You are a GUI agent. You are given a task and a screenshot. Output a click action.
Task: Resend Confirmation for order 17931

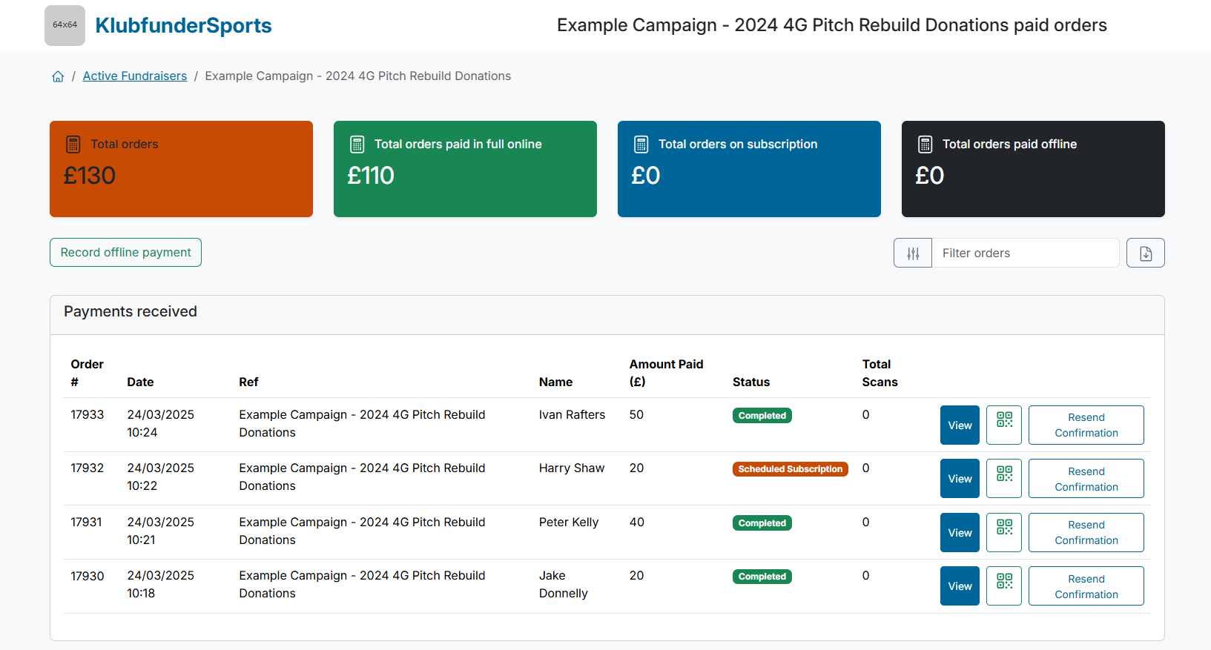point(1086,532)
